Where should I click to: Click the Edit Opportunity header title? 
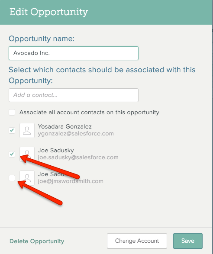(48, 12)
